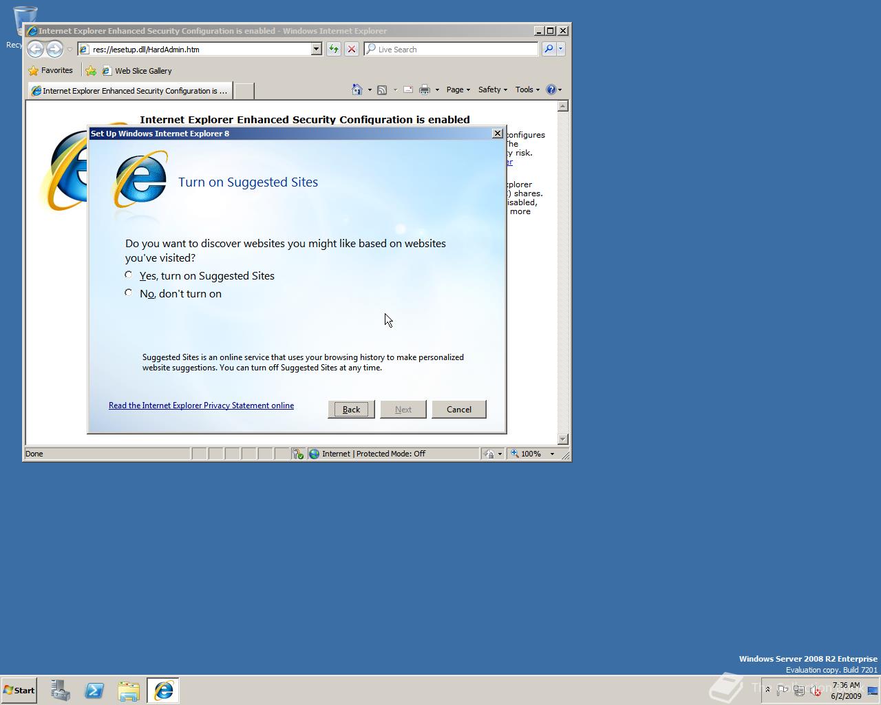The image size is (881, 705).
Task: Click the IE Back navigation arrow
Action: [x=35, y=49]
